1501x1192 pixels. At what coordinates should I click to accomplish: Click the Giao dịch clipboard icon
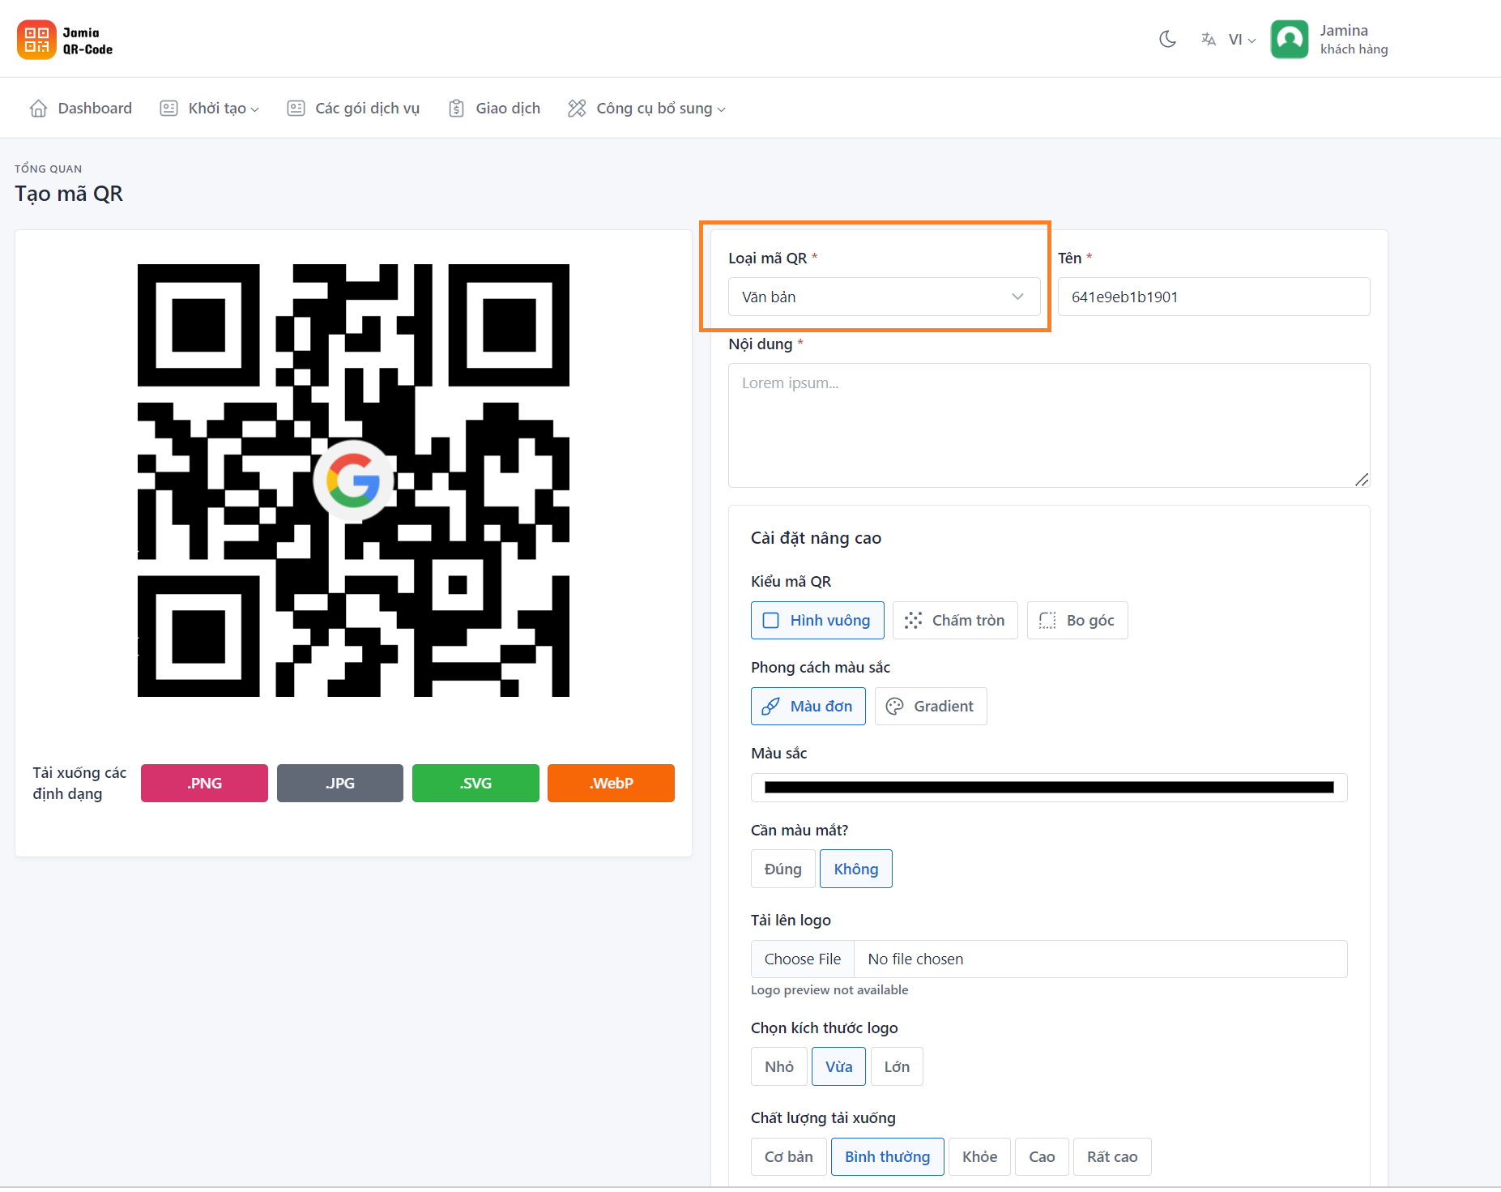[456, 108]
